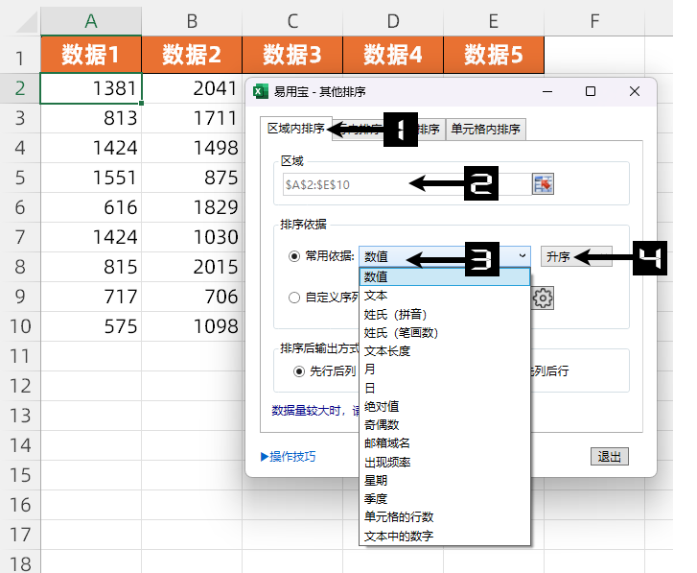Click the 数据2 header cell

[x=192, y=55]
